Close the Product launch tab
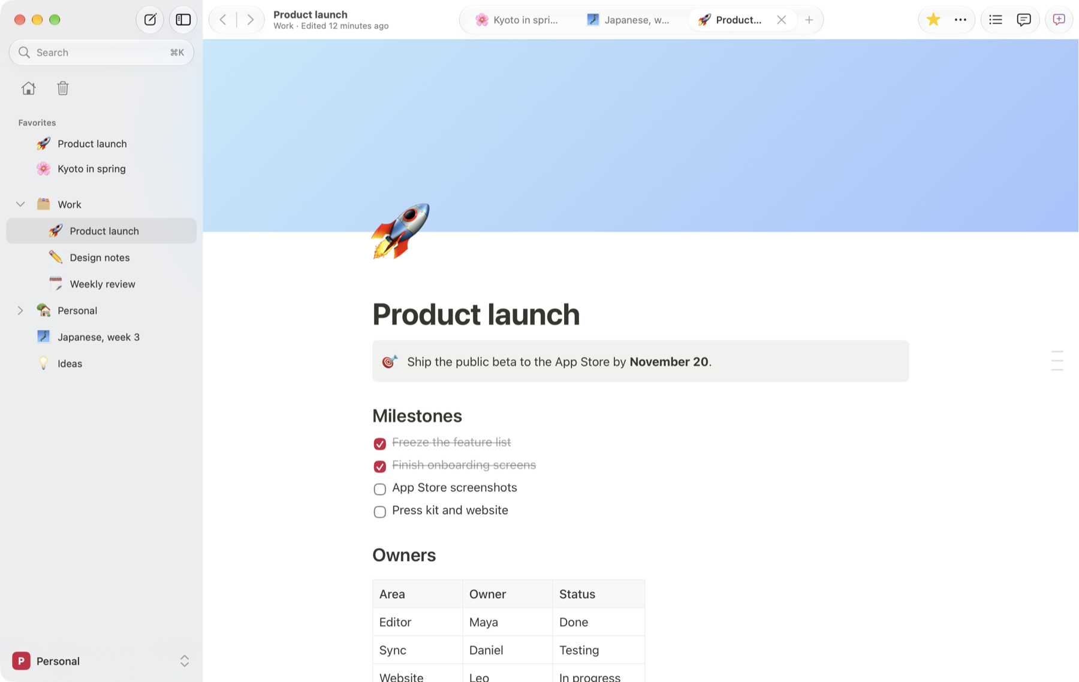The width and height of the screenshot is (1079, 682). click(x=781, y=20)
